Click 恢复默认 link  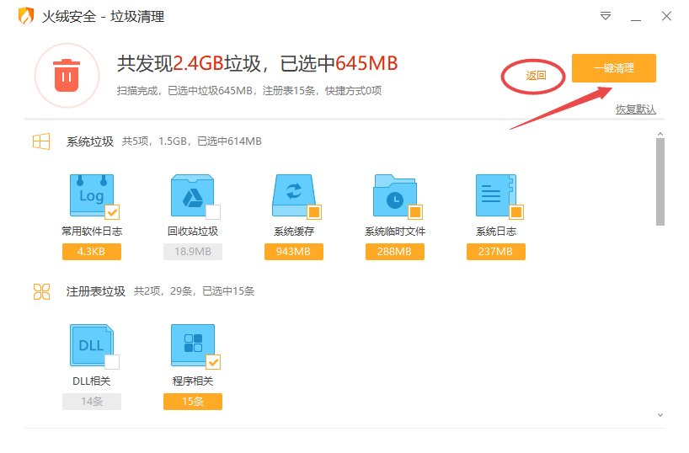635,109
